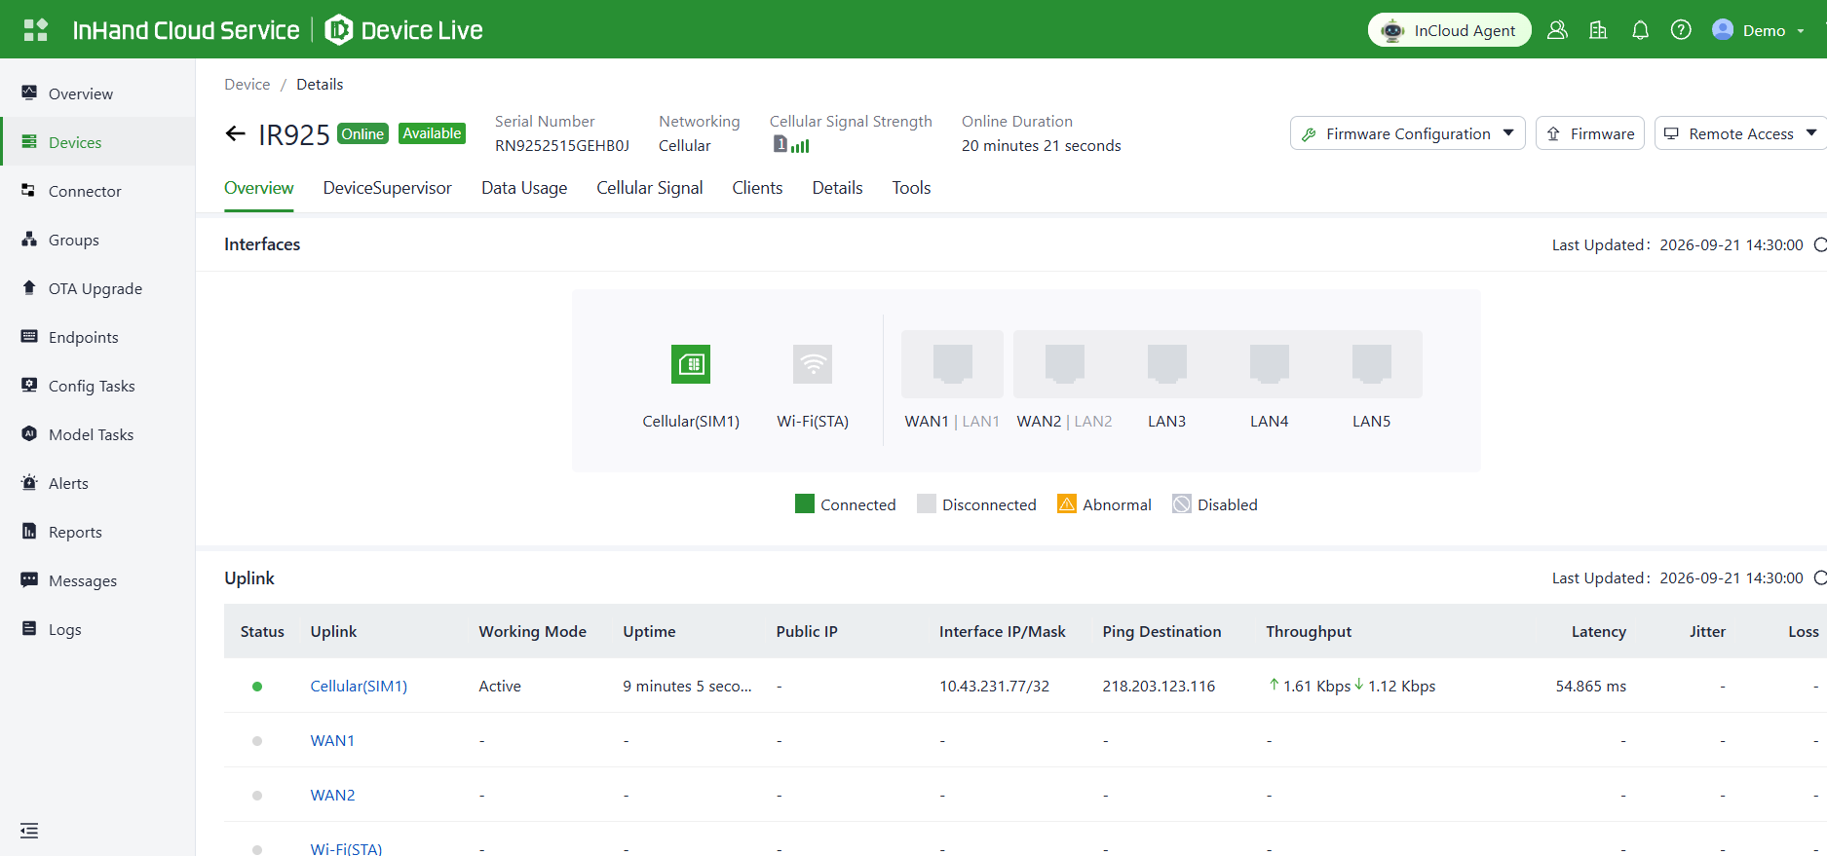
Task: Switch to the Cellular Signal tab
Action: click(x=649, y=188)
